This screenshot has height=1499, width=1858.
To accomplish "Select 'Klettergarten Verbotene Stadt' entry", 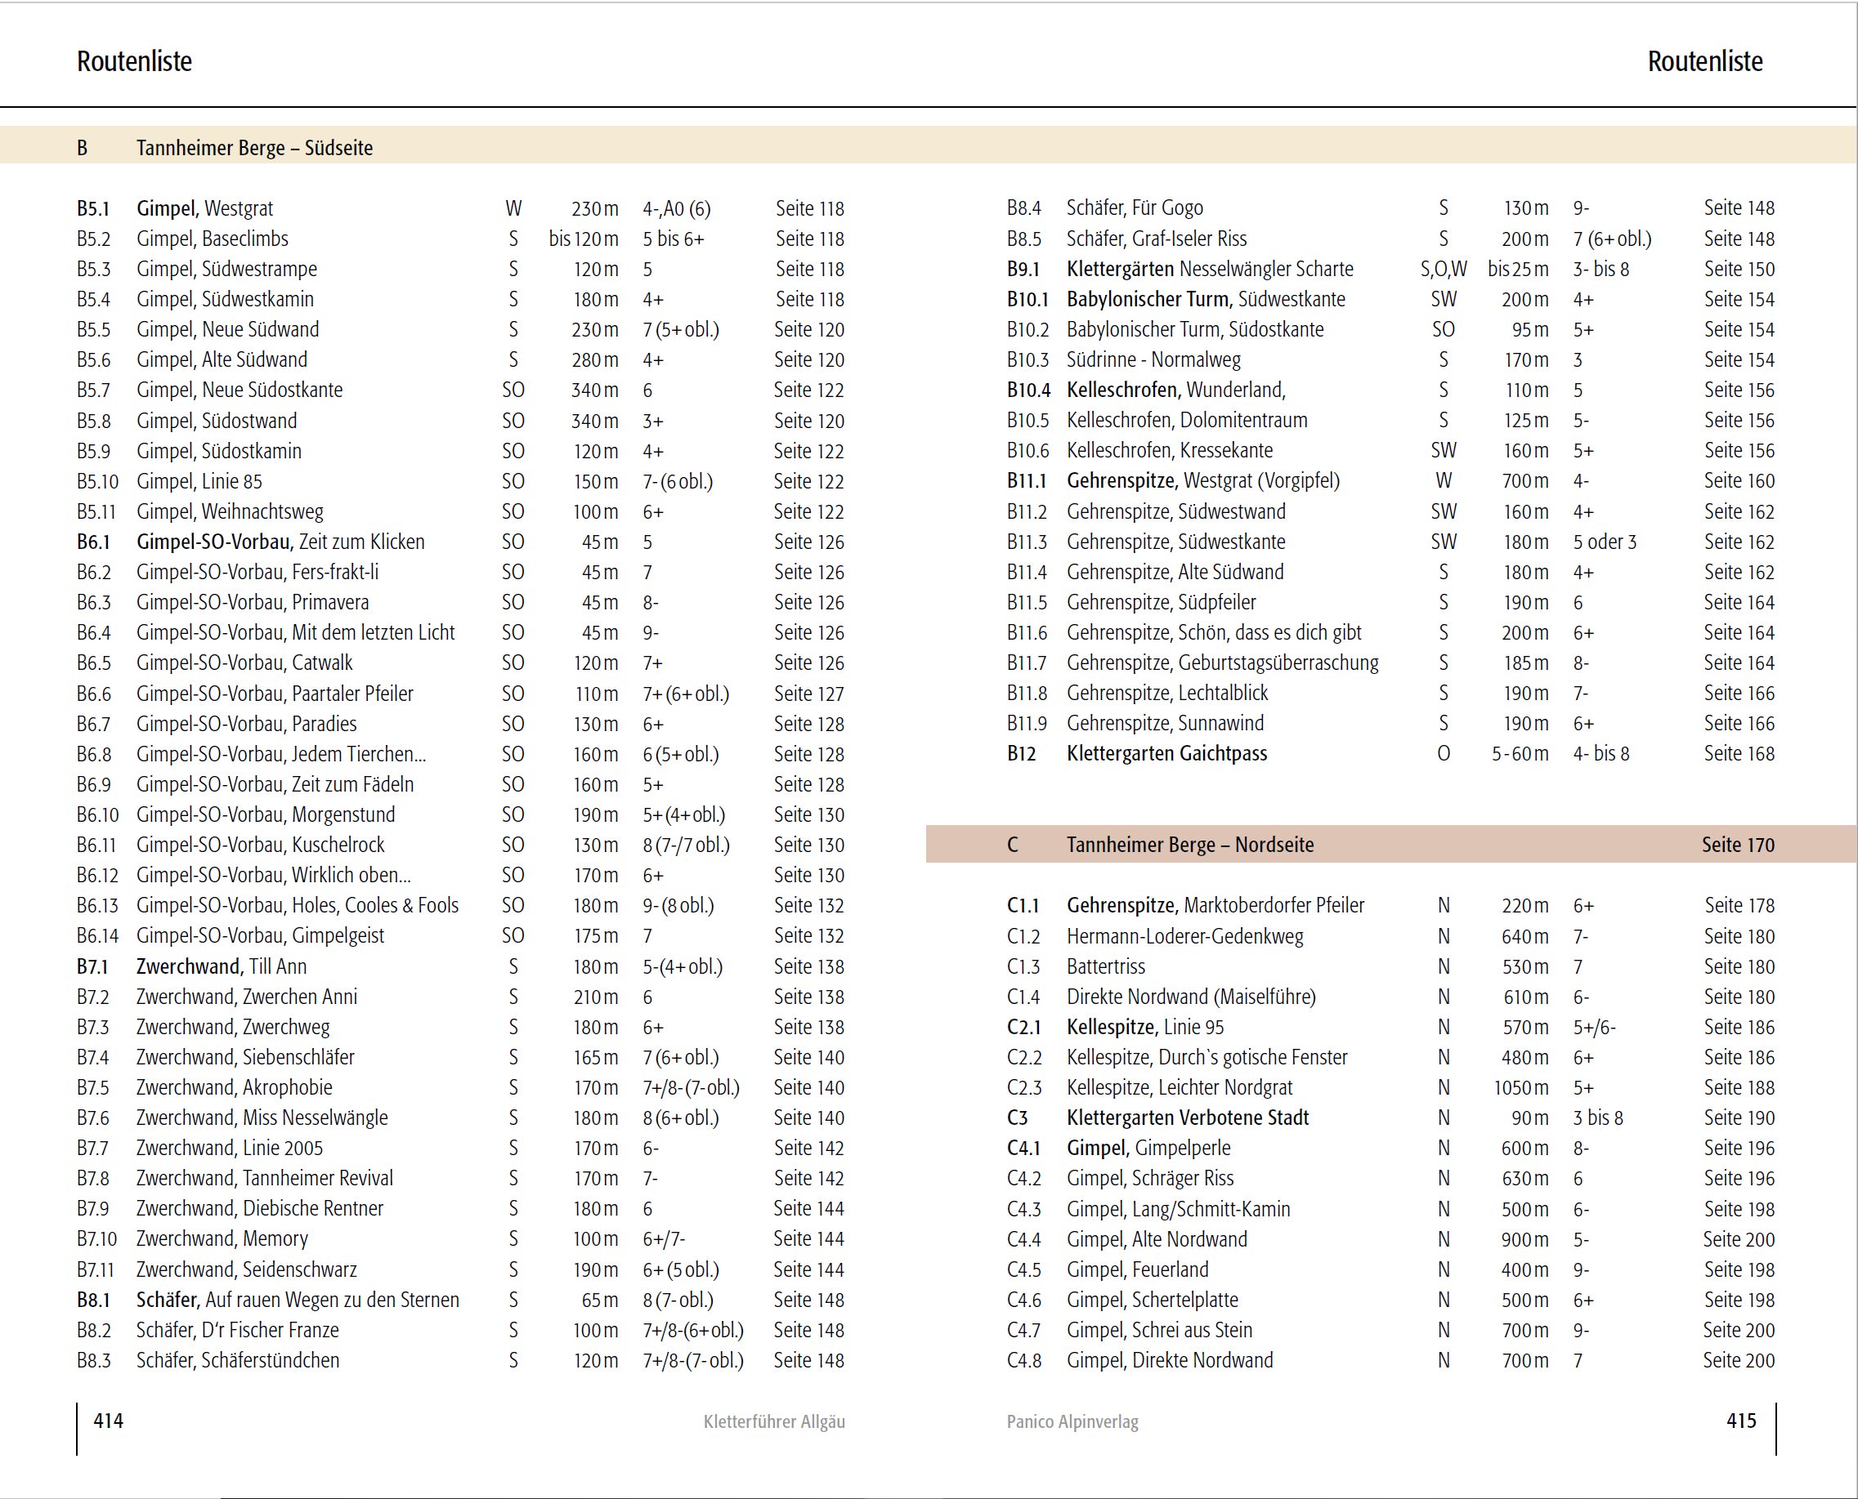I will (x=1188, y=1118).
